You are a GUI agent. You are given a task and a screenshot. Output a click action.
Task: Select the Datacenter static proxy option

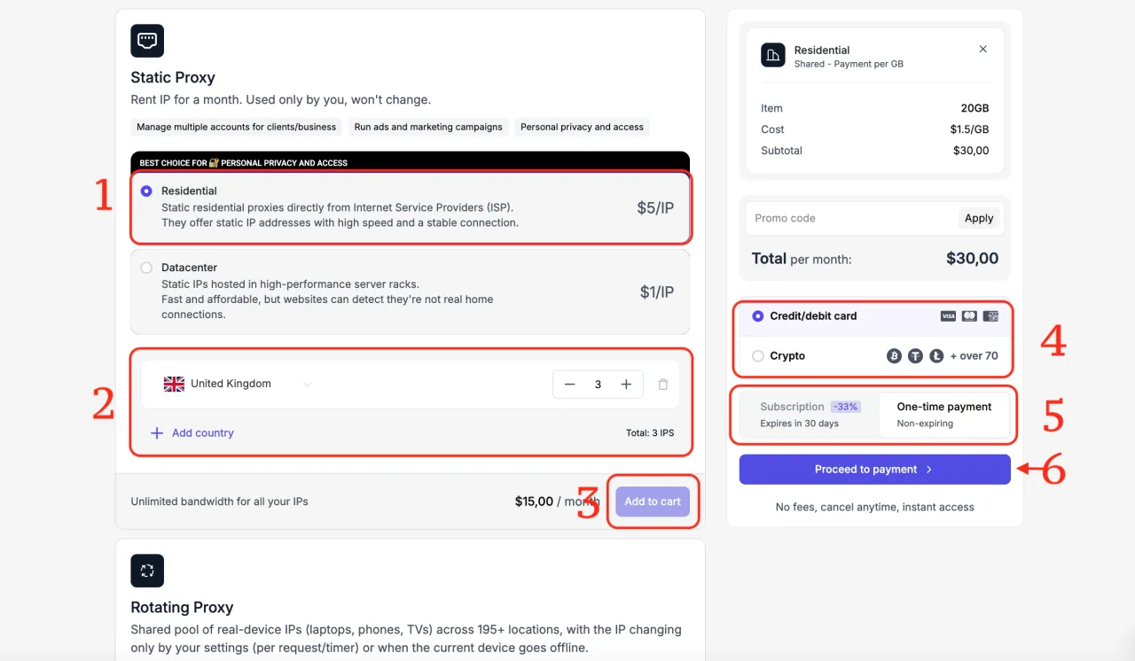coord(146,268)
